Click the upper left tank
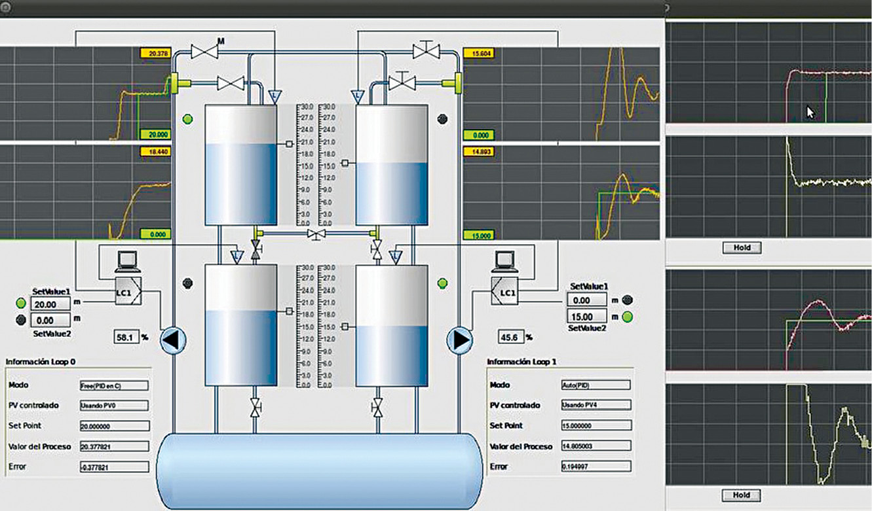The height and width of the screenshot is (511, 872). [x=240, y=165]
